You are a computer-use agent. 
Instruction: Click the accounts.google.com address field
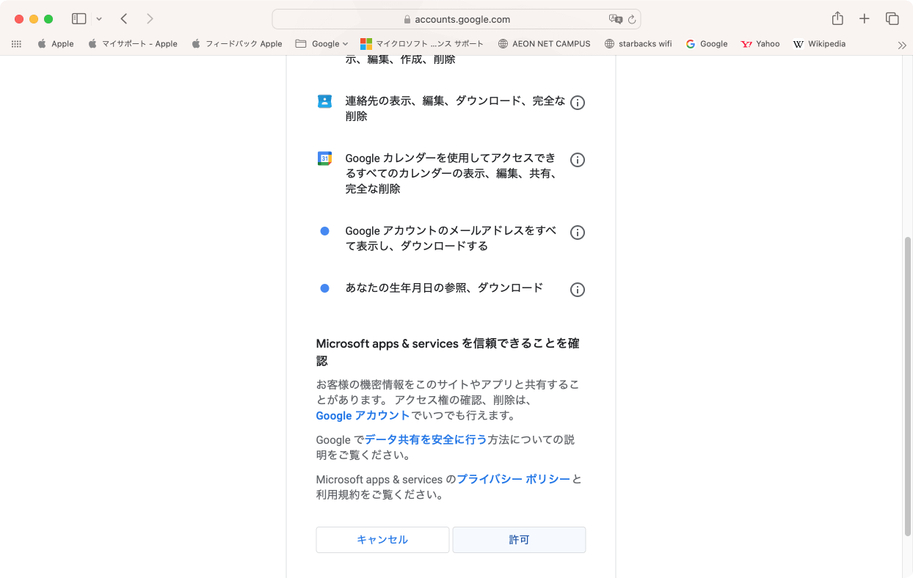pyautogui.click(x=457, y=20)
